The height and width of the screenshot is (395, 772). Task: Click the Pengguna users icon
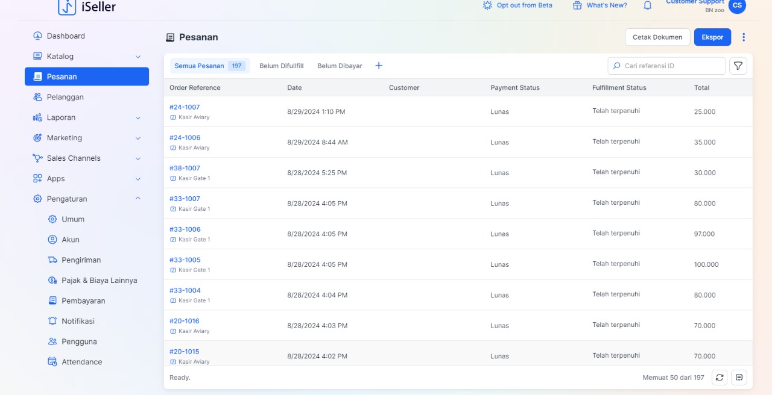(x=52, y=341)
